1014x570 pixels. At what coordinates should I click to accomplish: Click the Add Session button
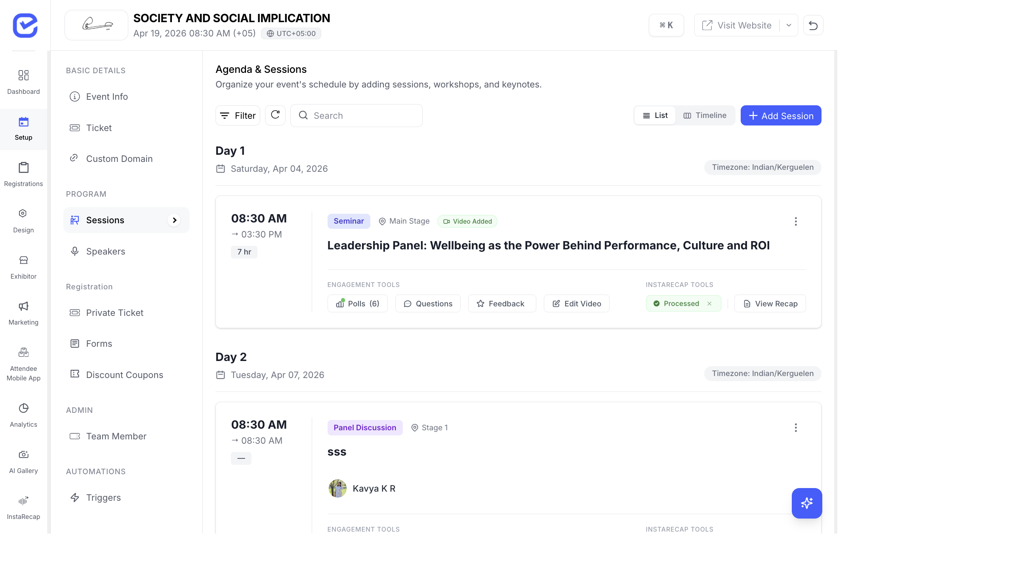tap(781, 115)
